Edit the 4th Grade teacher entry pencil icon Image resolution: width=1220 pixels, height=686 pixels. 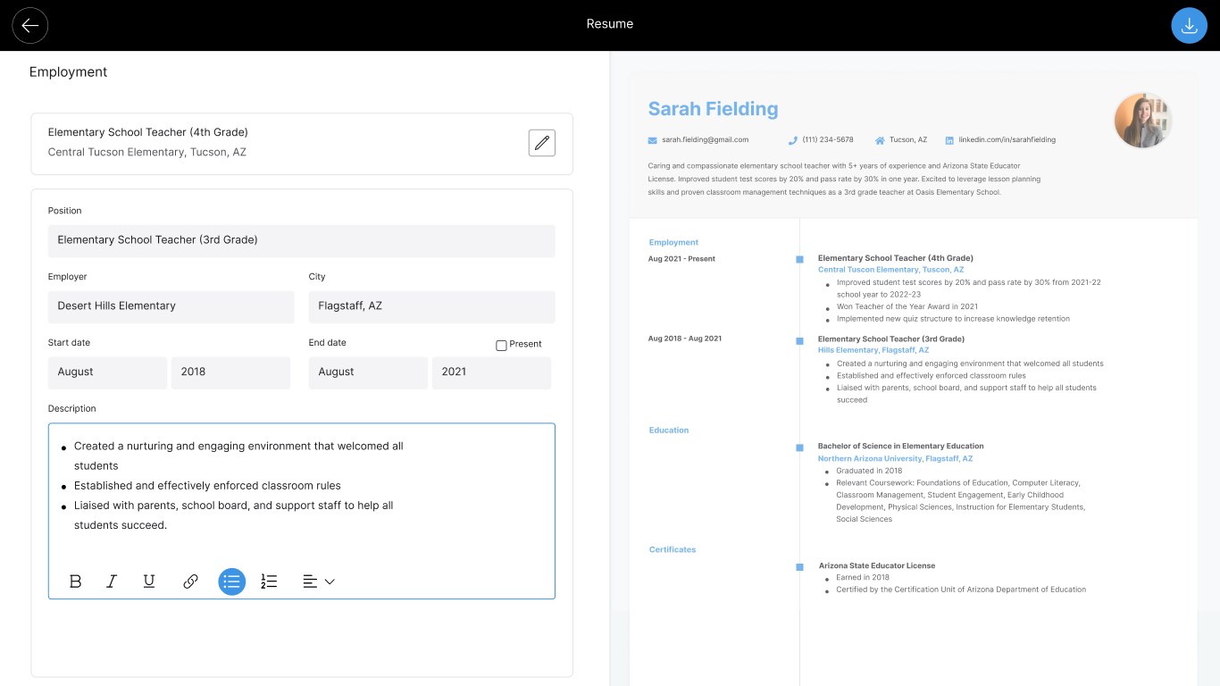[x=542, y=143]
